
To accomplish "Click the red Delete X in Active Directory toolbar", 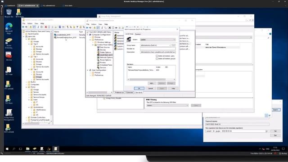I will [46, 27].
